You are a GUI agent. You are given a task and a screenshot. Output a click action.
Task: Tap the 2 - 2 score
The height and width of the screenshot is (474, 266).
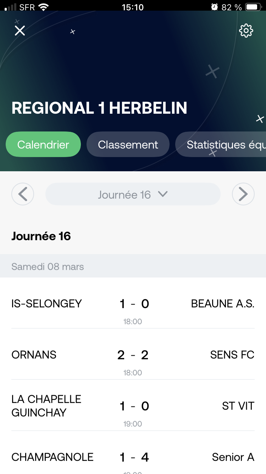(x=133, y=355)
